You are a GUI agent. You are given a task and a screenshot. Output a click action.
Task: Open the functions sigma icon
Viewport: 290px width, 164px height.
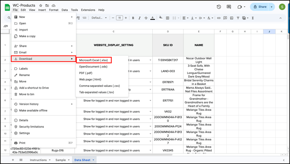click(253, 18)
